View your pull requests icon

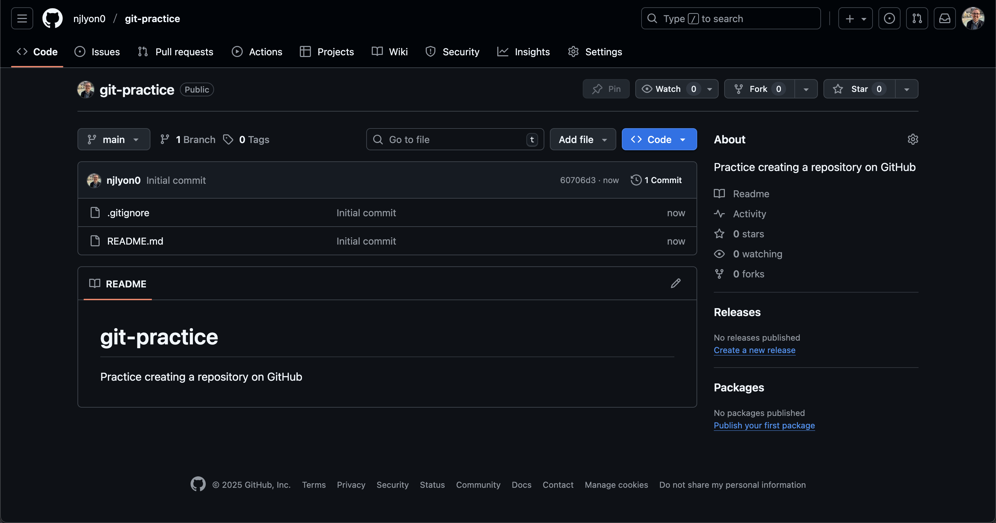(x=917, y=18)
